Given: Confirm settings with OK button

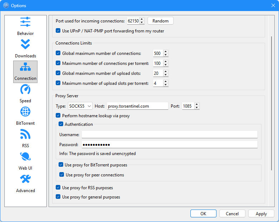Looking at the screenshot, I should [x=203, y=213].
